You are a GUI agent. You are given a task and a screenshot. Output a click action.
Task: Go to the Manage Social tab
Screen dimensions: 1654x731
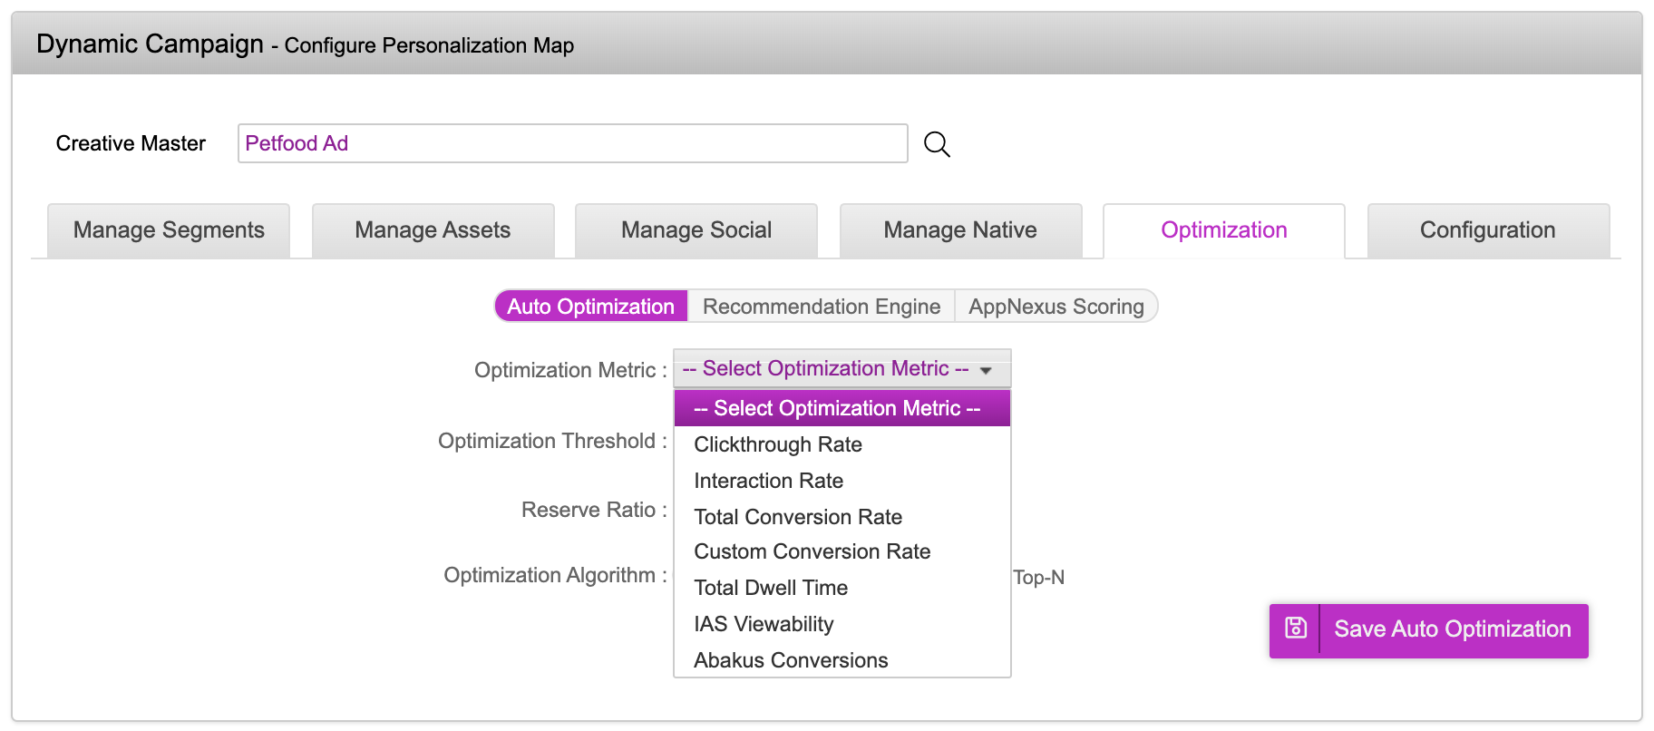click(696, 230)
